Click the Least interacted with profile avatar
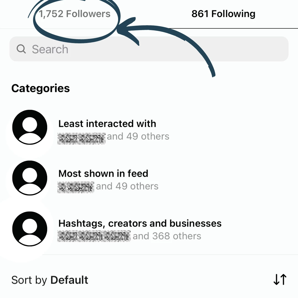Image resolution: width=298 pixels, height=298 pixels. pos(30,127)
